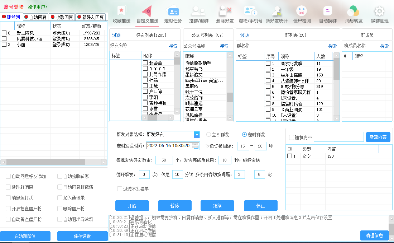The height and width of the screenshot is (243, 394).
Task: Click 过滤 link in friend list
Action: (116, 35)
